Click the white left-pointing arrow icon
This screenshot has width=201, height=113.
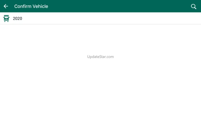(x=6, y=6)
